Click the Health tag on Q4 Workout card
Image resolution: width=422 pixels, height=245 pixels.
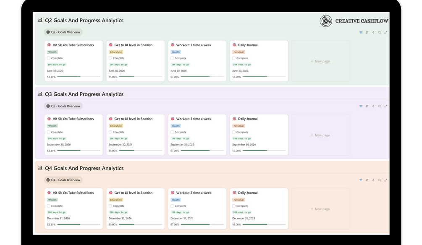[176, 200]
